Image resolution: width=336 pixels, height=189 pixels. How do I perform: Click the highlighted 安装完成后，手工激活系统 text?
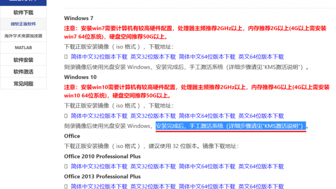(x=231, y=126)
